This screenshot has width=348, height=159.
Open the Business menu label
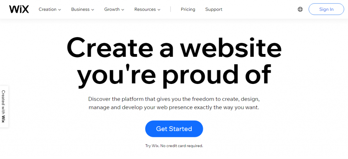pyautogui.click(x=80, y=10)
